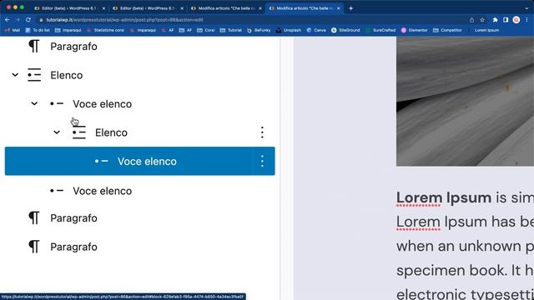Open the tab search dropdown chevron
The image size is (534, 300).
(526, 8)
